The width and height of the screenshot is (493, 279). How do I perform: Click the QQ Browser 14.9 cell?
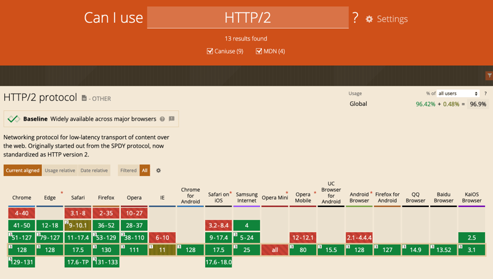click(x=415, y=250)
